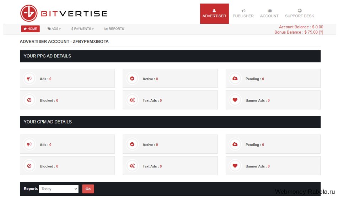Click the PPC Ads megaphone icon
338x198 pixels.
pyautogui.click(x=29, y=78)
